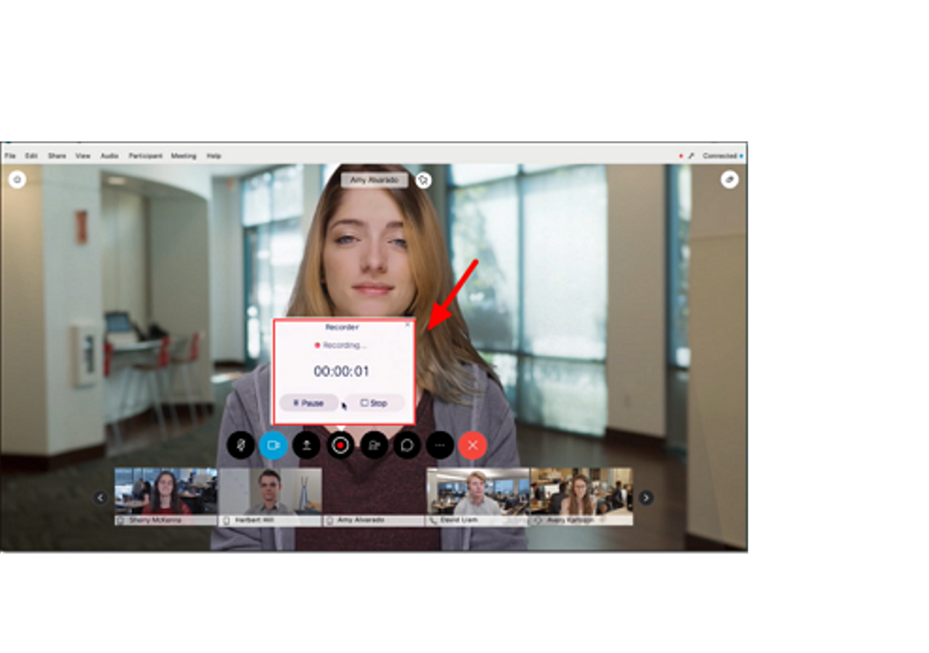This screenshot has width=929, height=653.
Task: Turn off the camera
Action: tap(272, 445)
